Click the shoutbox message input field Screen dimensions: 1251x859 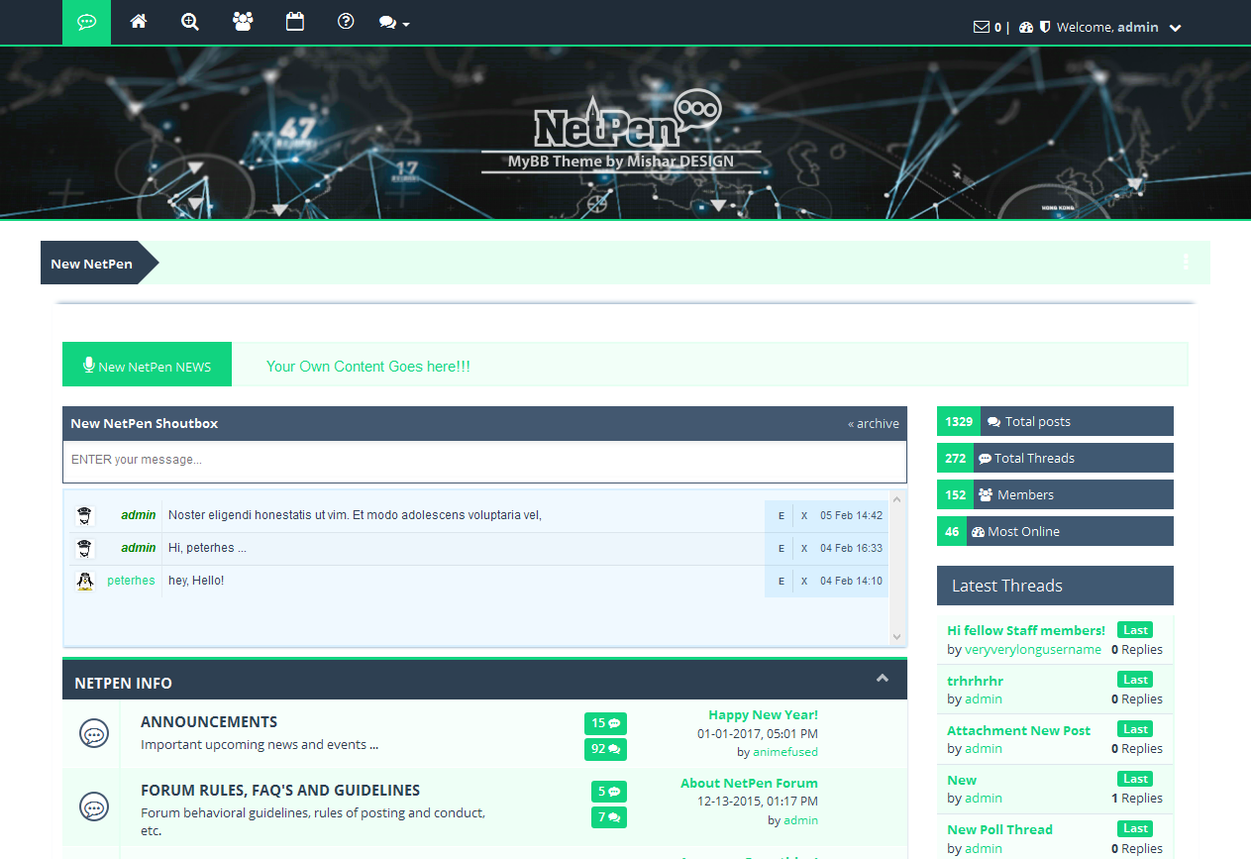(484, 461)
